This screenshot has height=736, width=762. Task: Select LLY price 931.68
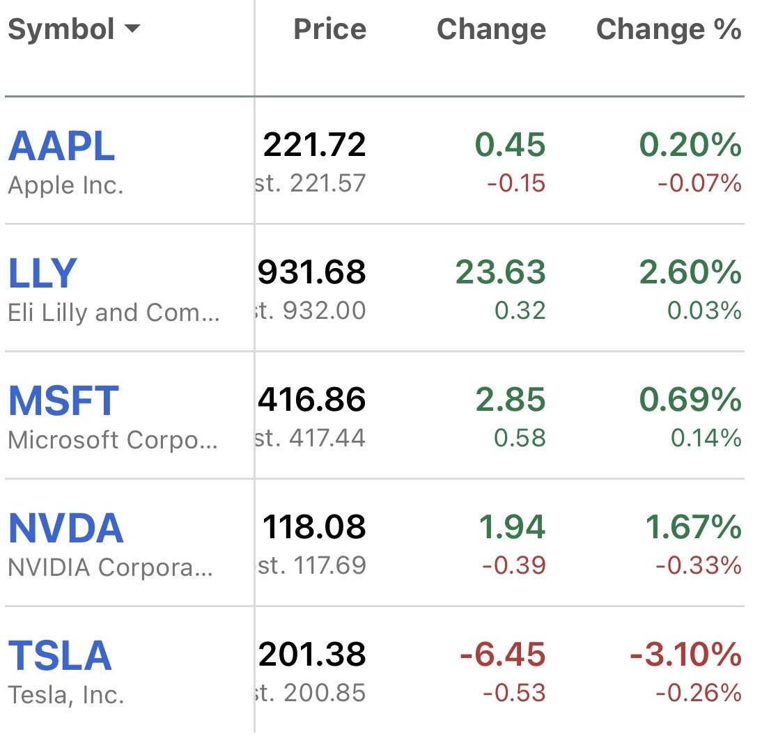pos(311,272)
